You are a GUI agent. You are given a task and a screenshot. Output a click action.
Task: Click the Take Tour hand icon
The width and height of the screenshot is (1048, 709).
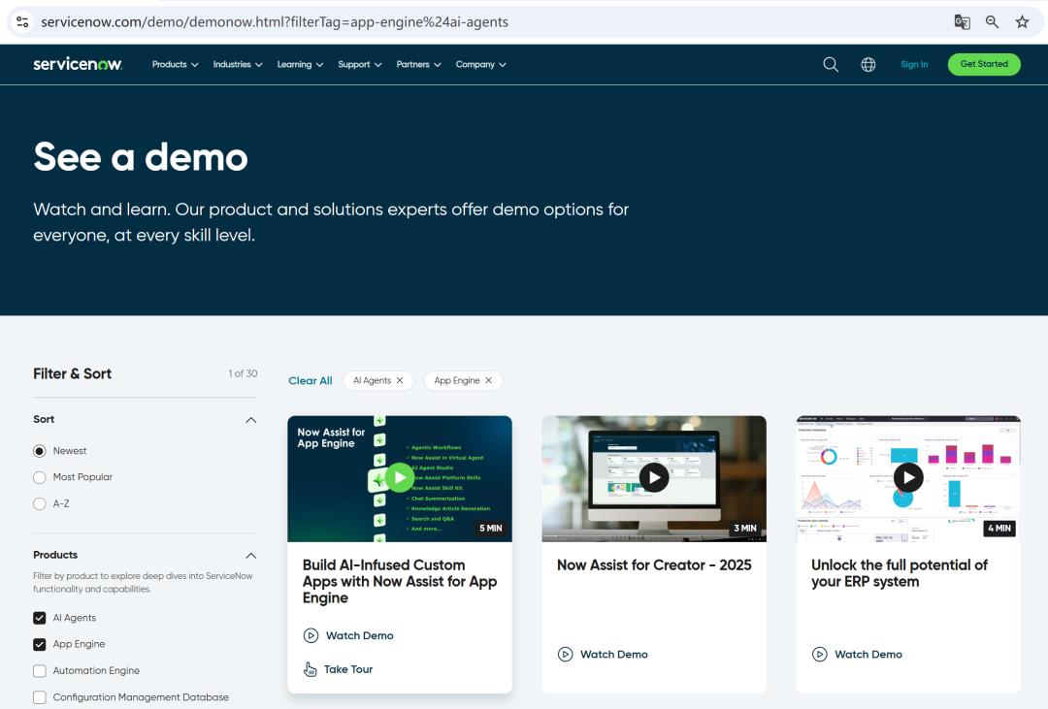(x=311, y=669)
